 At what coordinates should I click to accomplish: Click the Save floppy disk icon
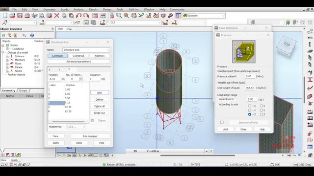20,16
